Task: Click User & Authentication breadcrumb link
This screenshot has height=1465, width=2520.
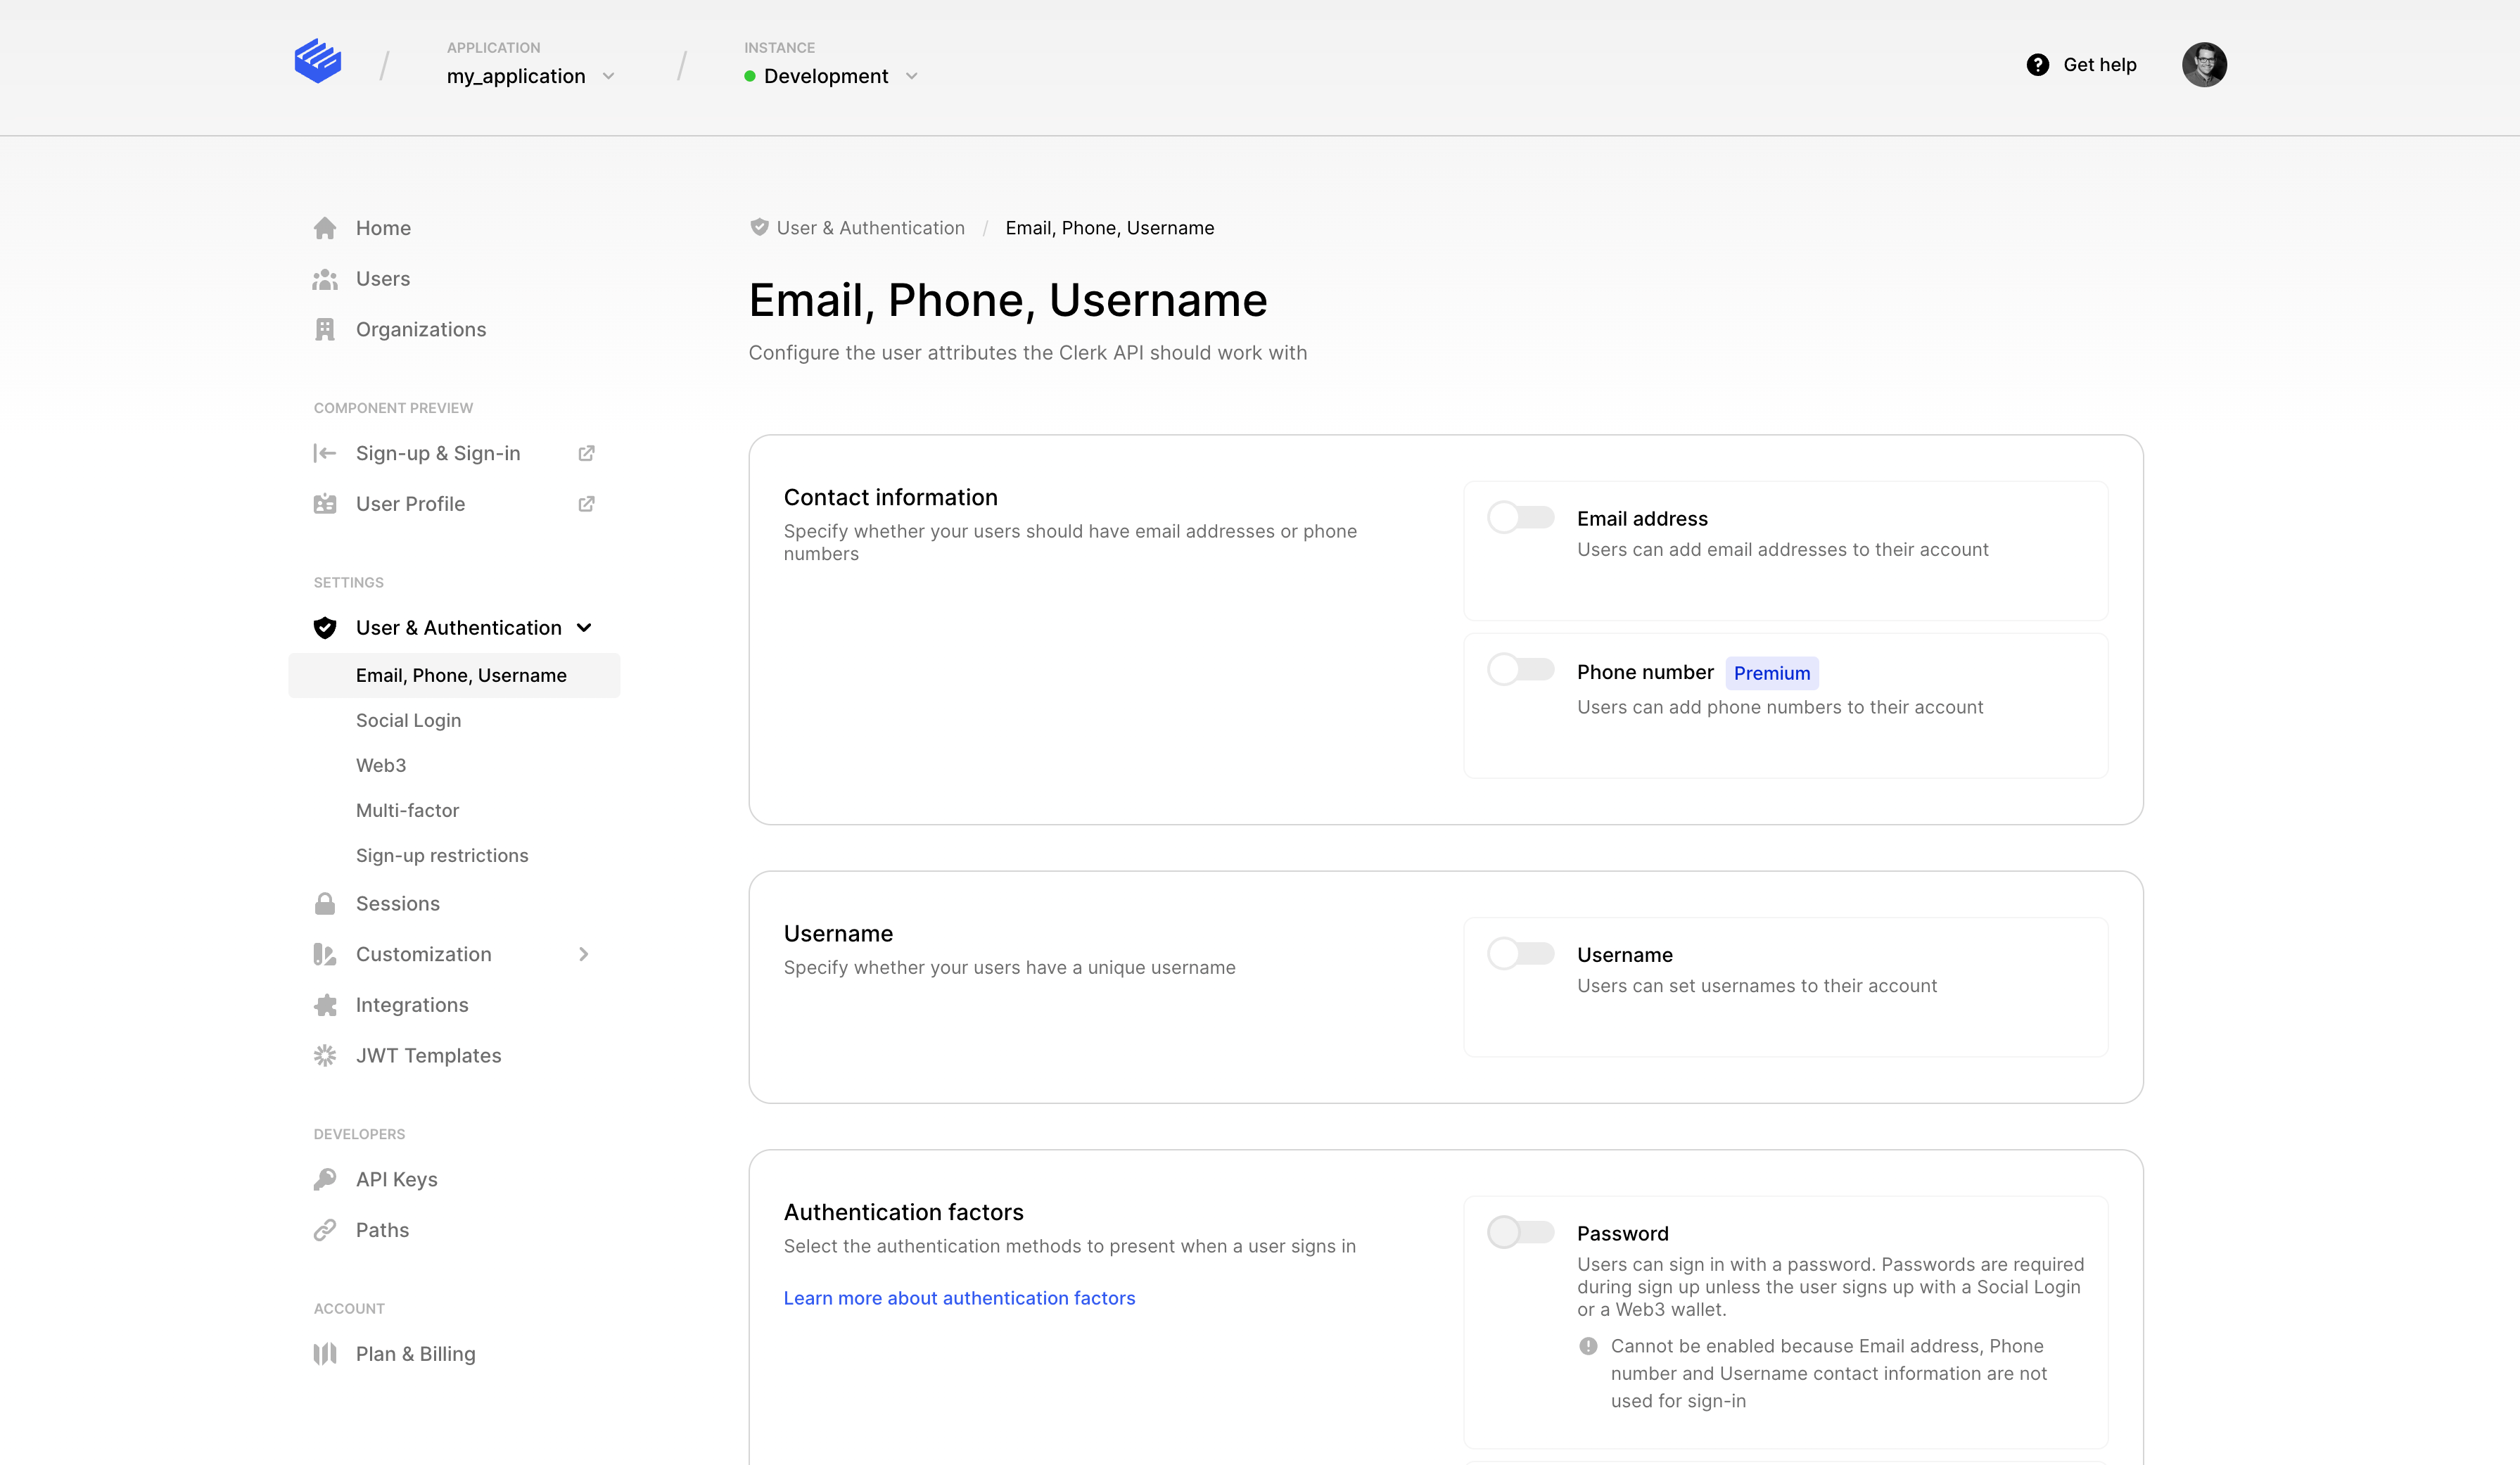Action: 870,228
